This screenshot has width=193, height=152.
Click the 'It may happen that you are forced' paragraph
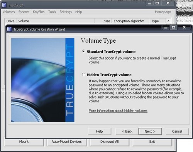136,91
